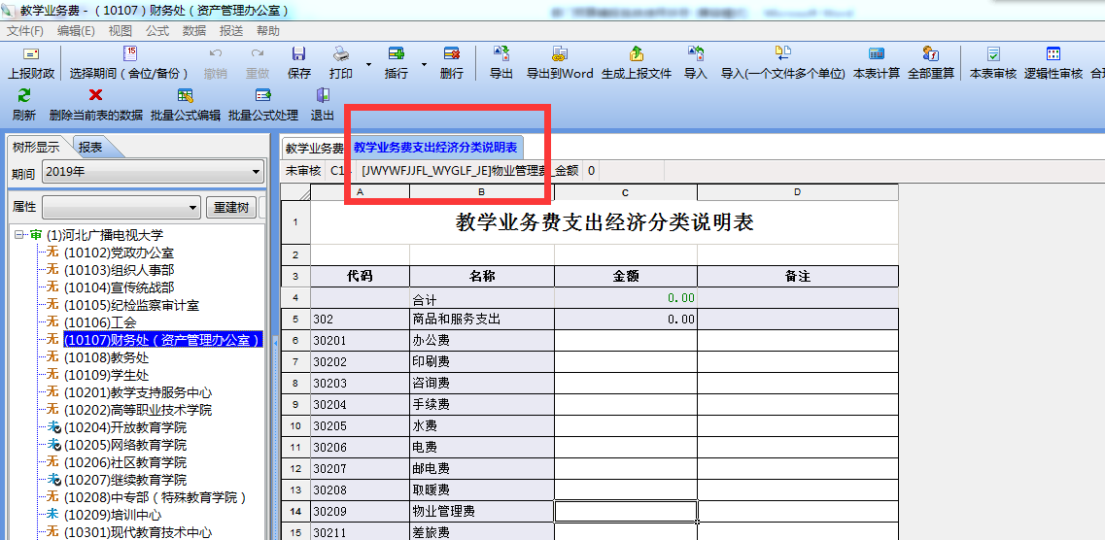Click the 办公费 amount cell
This screenshot has height=540, width=1105.
(625, 341)
